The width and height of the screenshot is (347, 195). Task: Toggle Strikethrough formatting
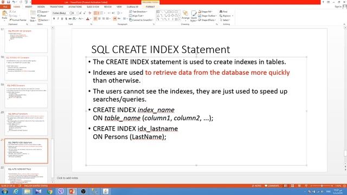click(x=70, y=19)
